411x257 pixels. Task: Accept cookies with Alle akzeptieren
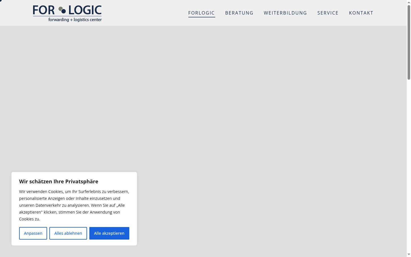coord(109,233)
